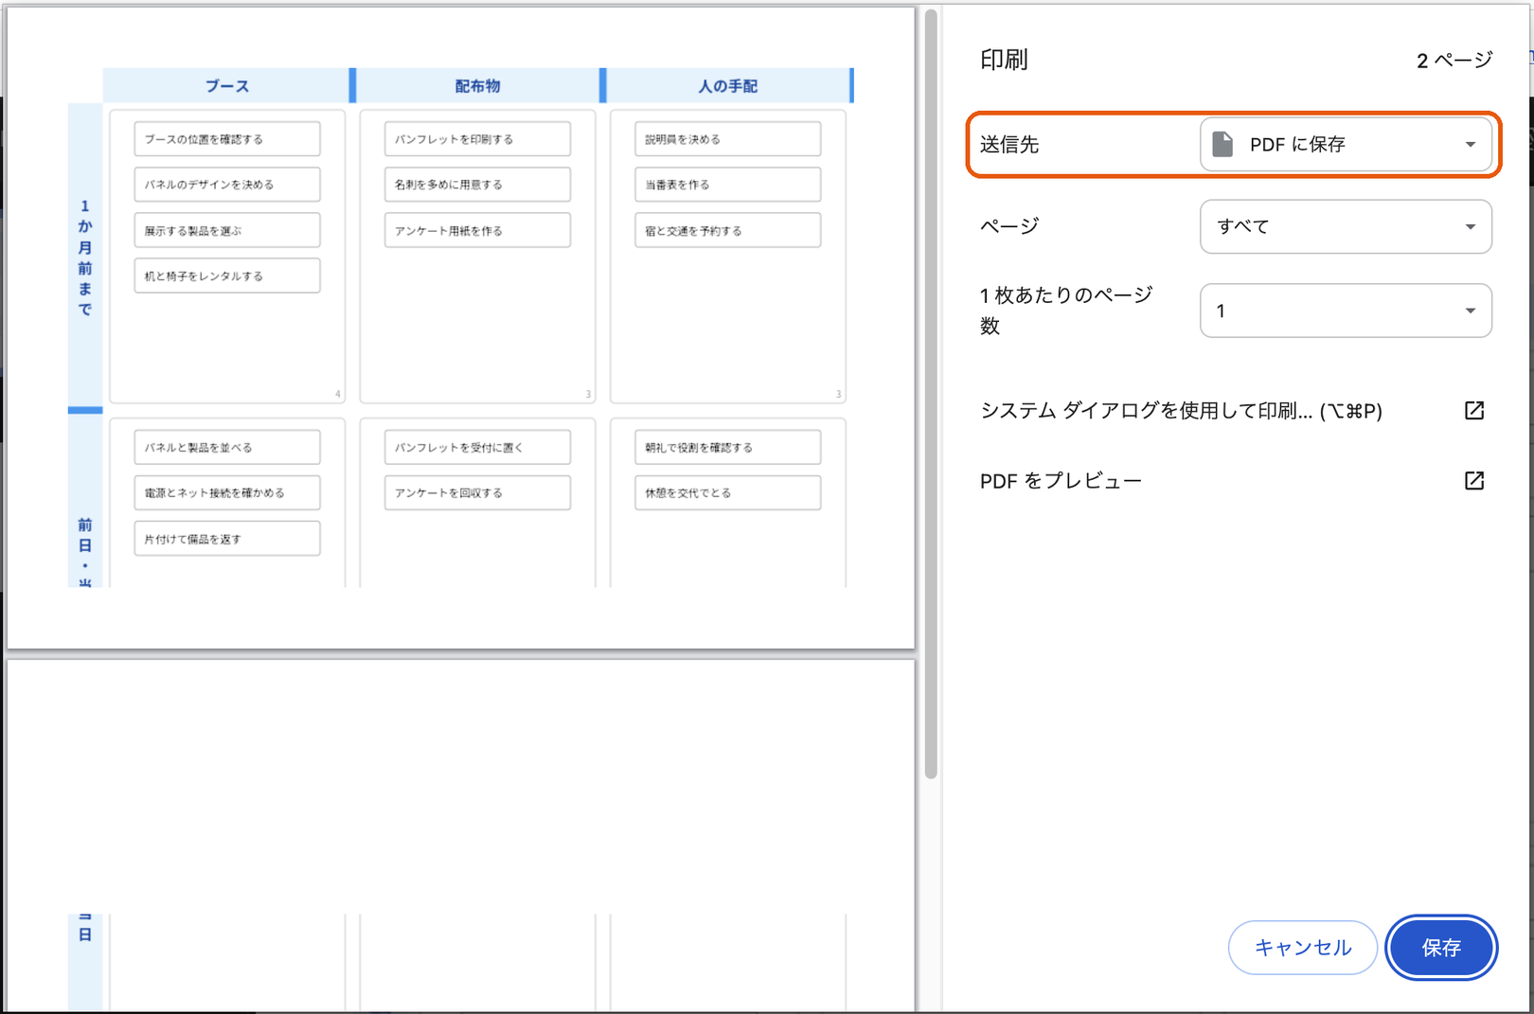Image resolution: width=1534 pixels, height=1014 pixels.
Task: Click card 展示する製品を選ぶ
Action: tap(227, 230)
